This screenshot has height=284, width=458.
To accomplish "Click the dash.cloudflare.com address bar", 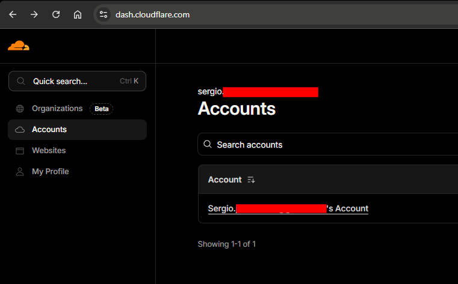I will pos(152,14).
